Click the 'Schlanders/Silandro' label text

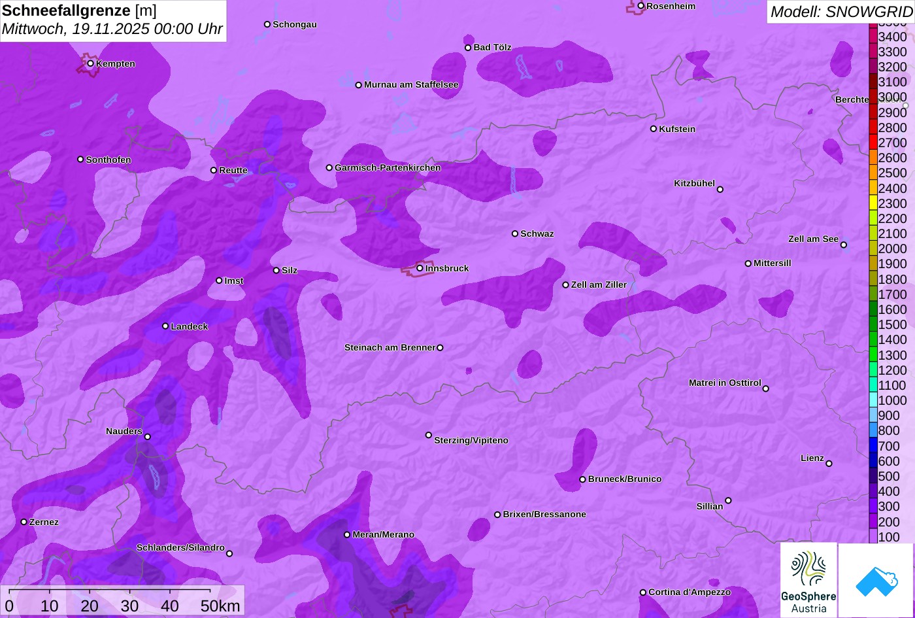coord(180,548)
